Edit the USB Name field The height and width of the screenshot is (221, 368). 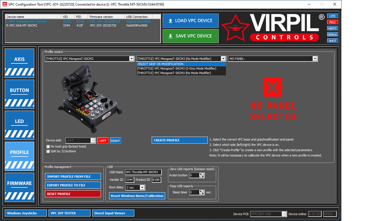tap(143, 172)
